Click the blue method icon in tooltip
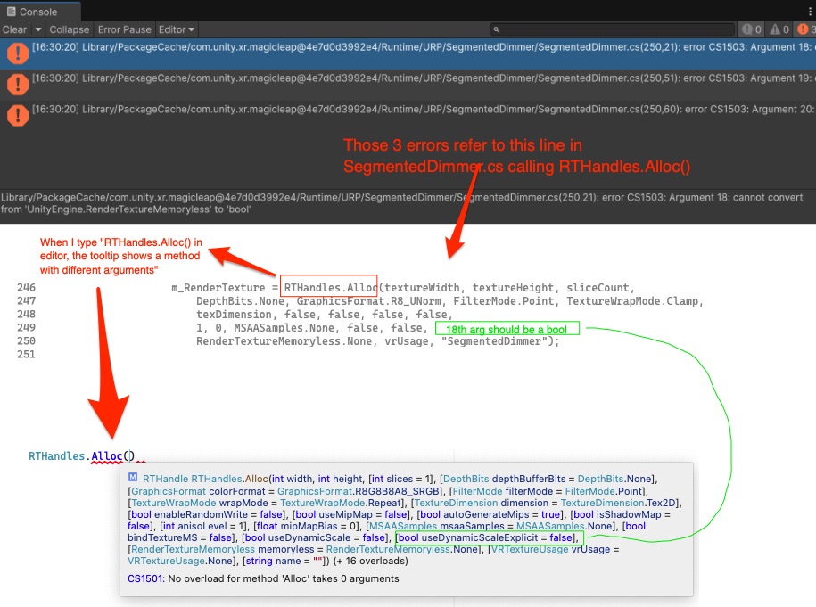Screen dimensions: 816x607 tap(133, 477)
